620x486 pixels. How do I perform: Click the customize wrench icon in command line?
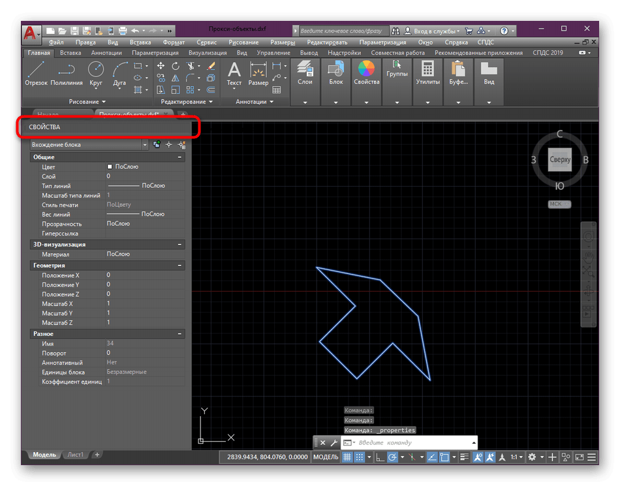click(x=334, y=442)
